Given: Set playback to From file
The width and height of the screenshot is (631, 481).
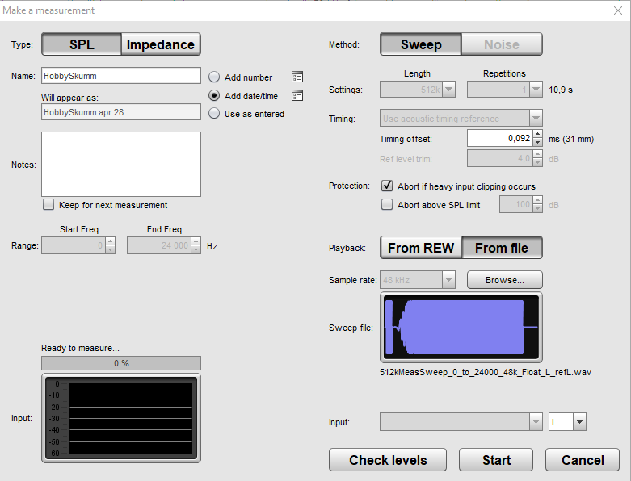Looking at the screenshot, I should coord(502,248).
